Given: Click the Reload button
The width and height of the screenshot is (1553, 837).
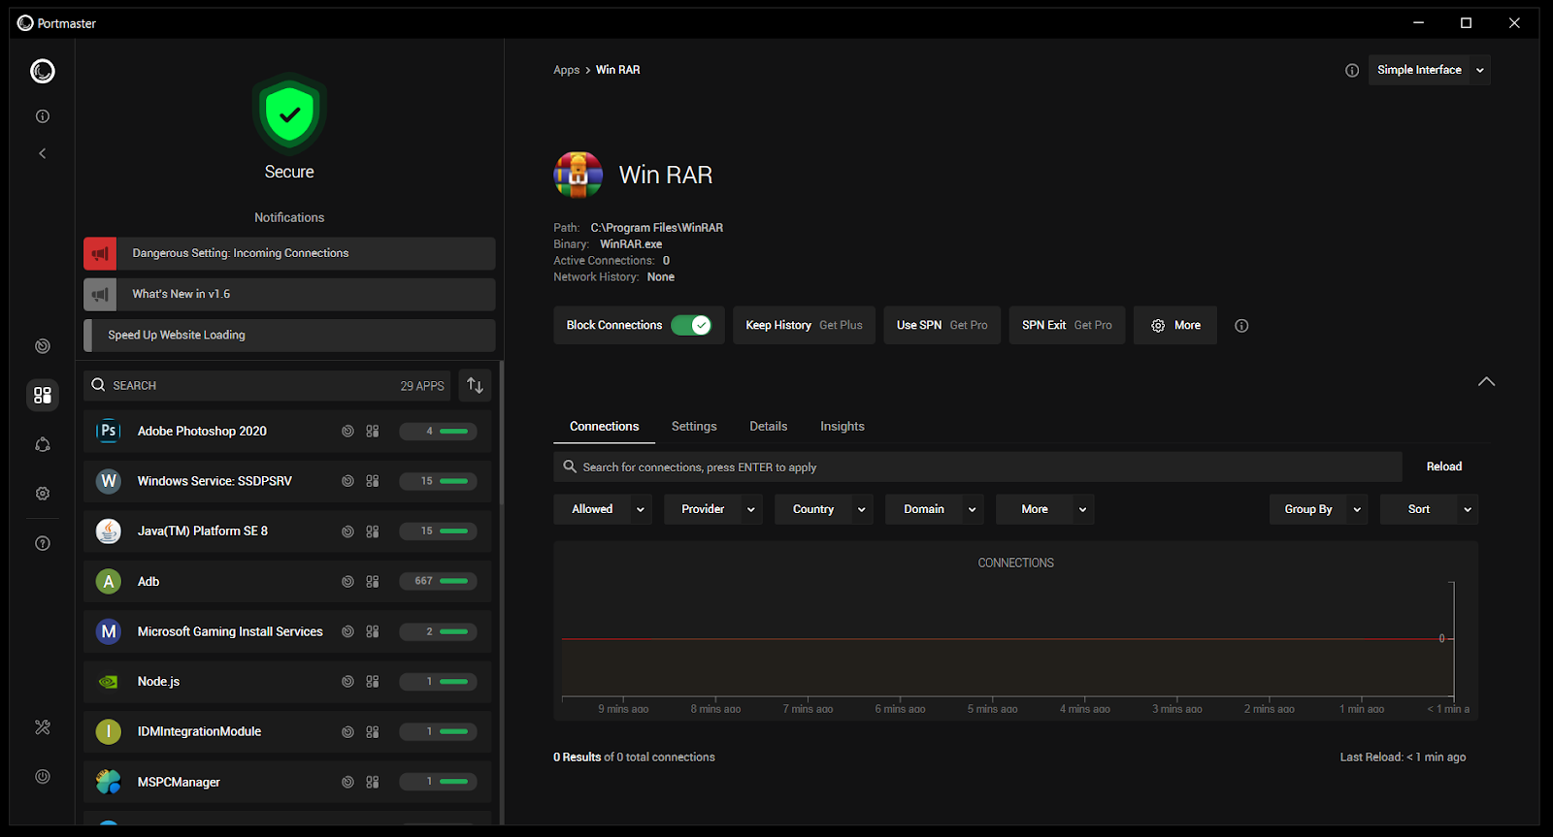Looking at the screenshot, I should (x=1443, y=467).
